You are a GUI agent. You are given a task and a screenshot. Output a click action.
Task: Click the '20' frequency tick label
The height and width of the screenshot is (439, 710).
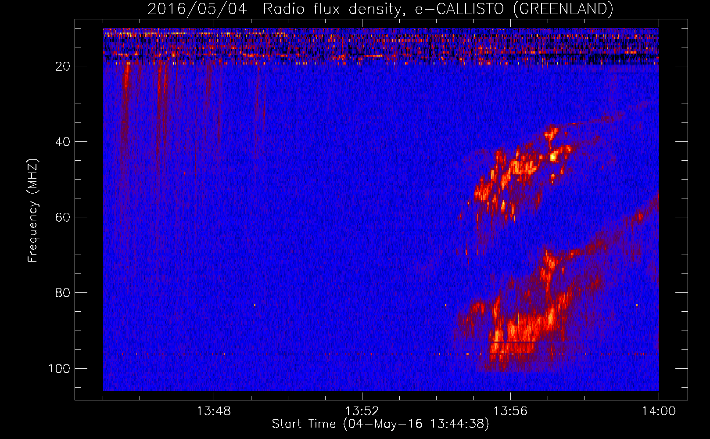tap(63, 66)
